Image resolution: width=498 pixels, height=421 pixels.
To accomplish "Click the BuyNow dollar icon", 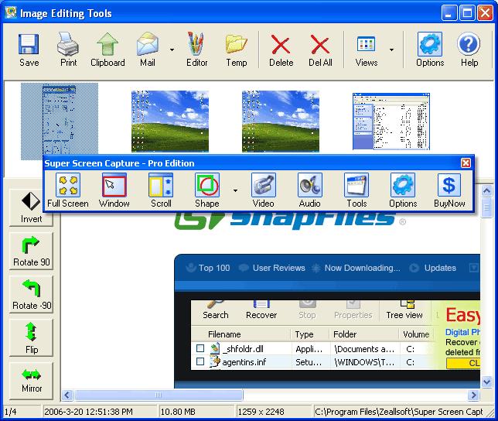I will pyautogui.click(x=449, y=185).
